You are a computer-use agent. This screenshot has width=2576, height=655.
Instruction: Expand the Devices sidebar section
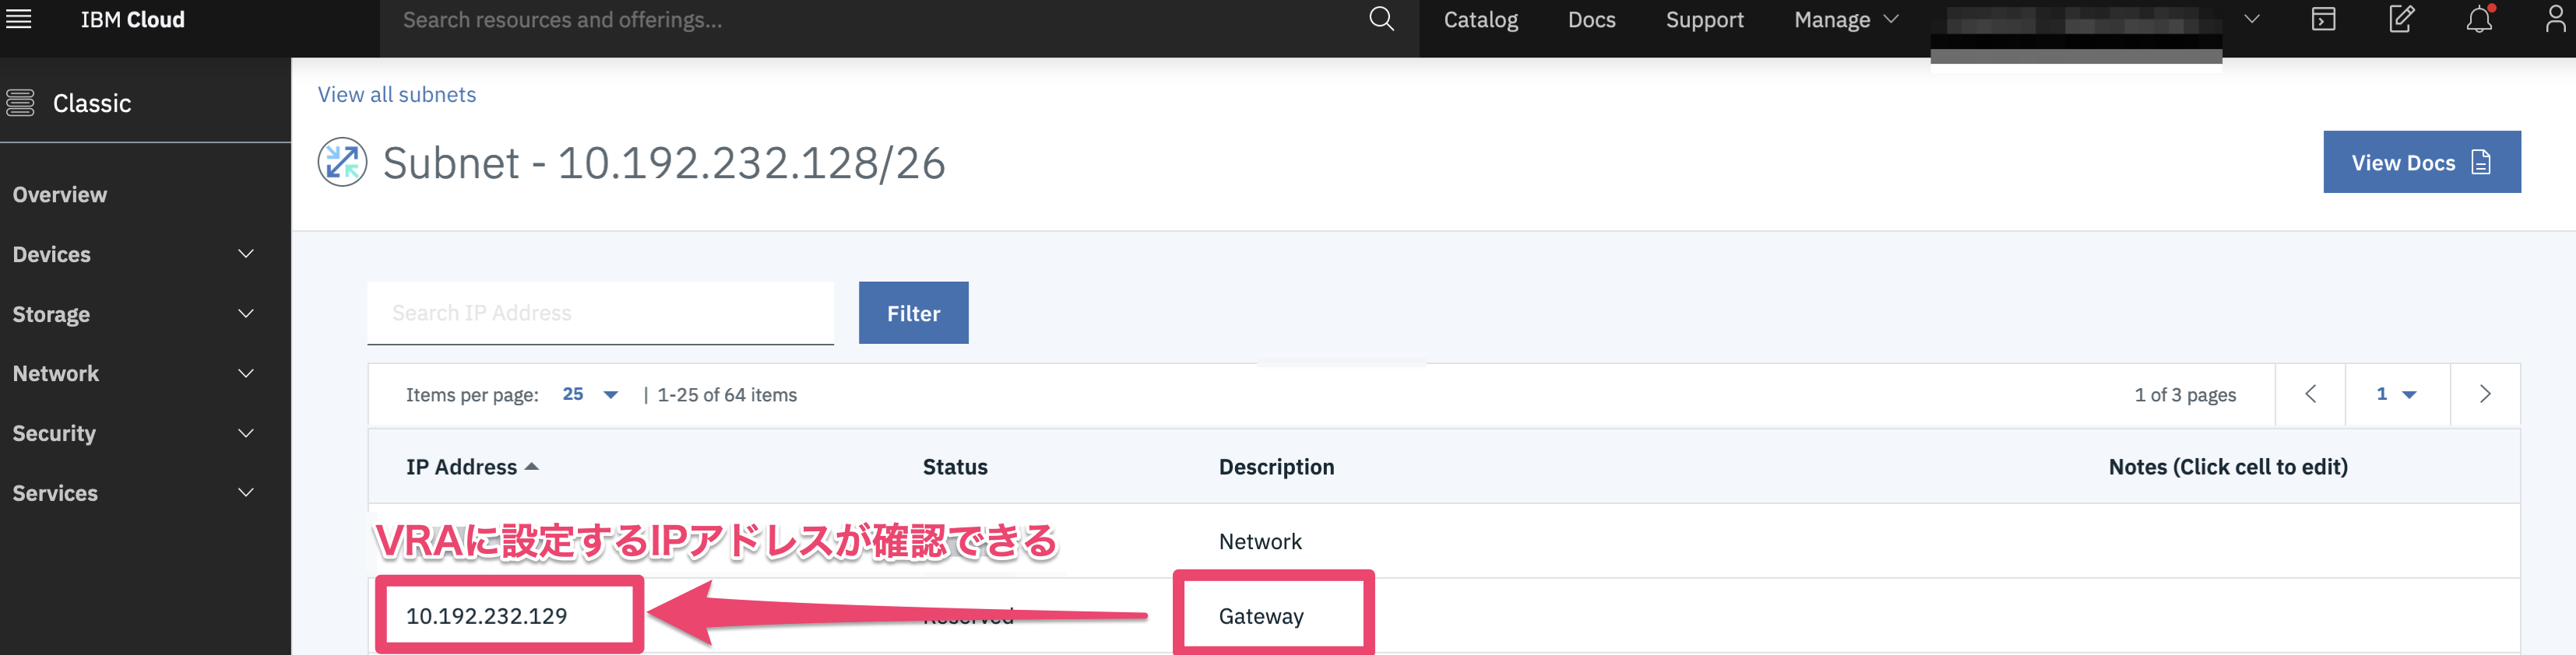pyautogui.click(x=133, y=254)
